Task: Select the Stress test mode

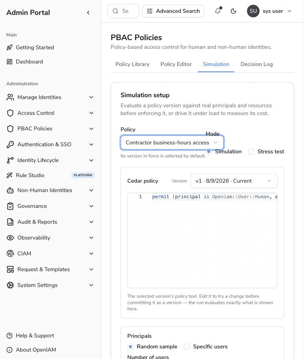Action: pos(251,152)
